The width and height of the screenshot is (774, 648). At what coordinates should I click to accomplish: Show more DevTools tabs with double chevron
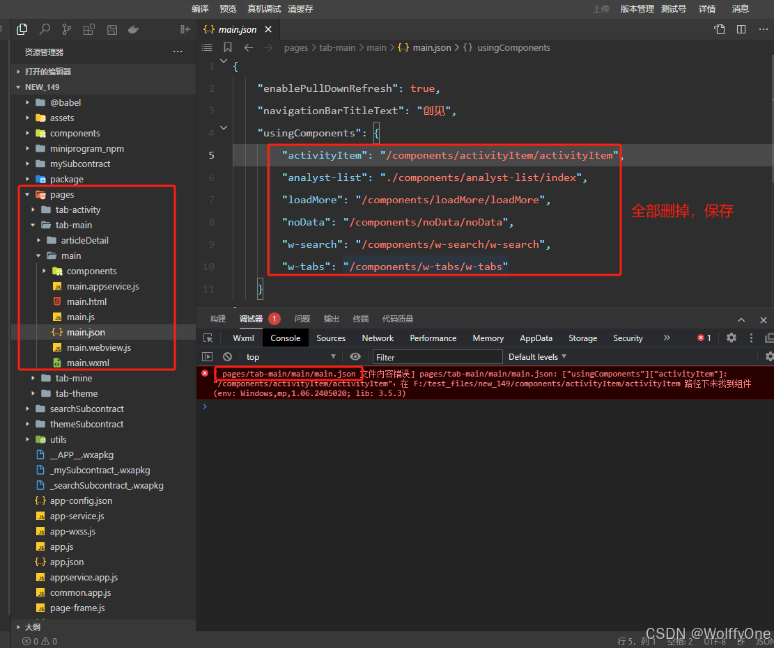point(667,338)
